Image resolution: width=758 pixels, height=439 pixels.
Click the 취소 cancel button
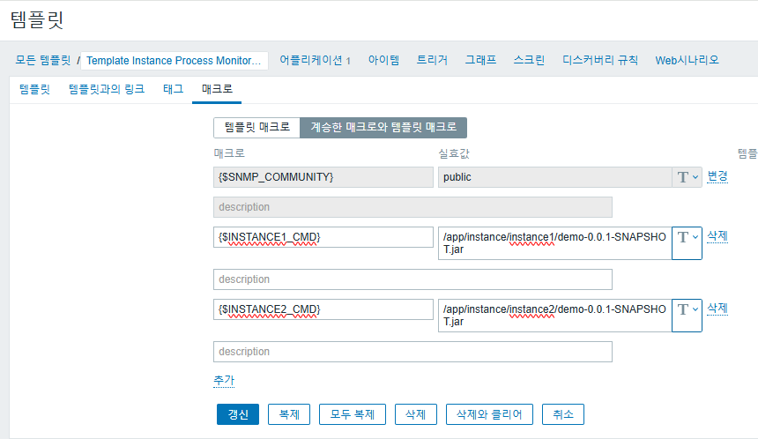click(563, 414)
